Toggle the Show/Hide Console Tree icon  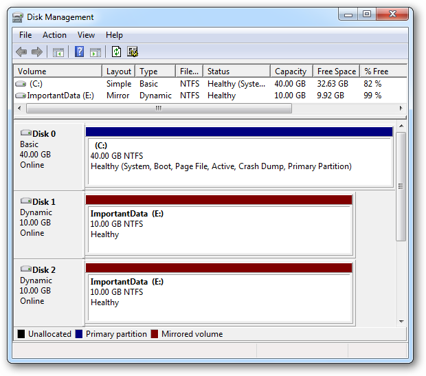tap(58, 52)
